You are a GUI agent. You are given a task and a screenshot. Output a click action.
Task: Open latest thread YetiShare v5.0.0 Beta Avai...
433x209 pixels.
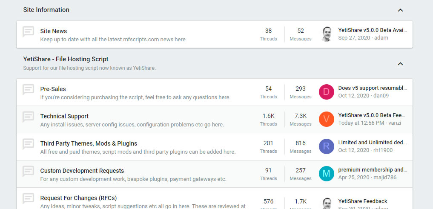point(373,30)
